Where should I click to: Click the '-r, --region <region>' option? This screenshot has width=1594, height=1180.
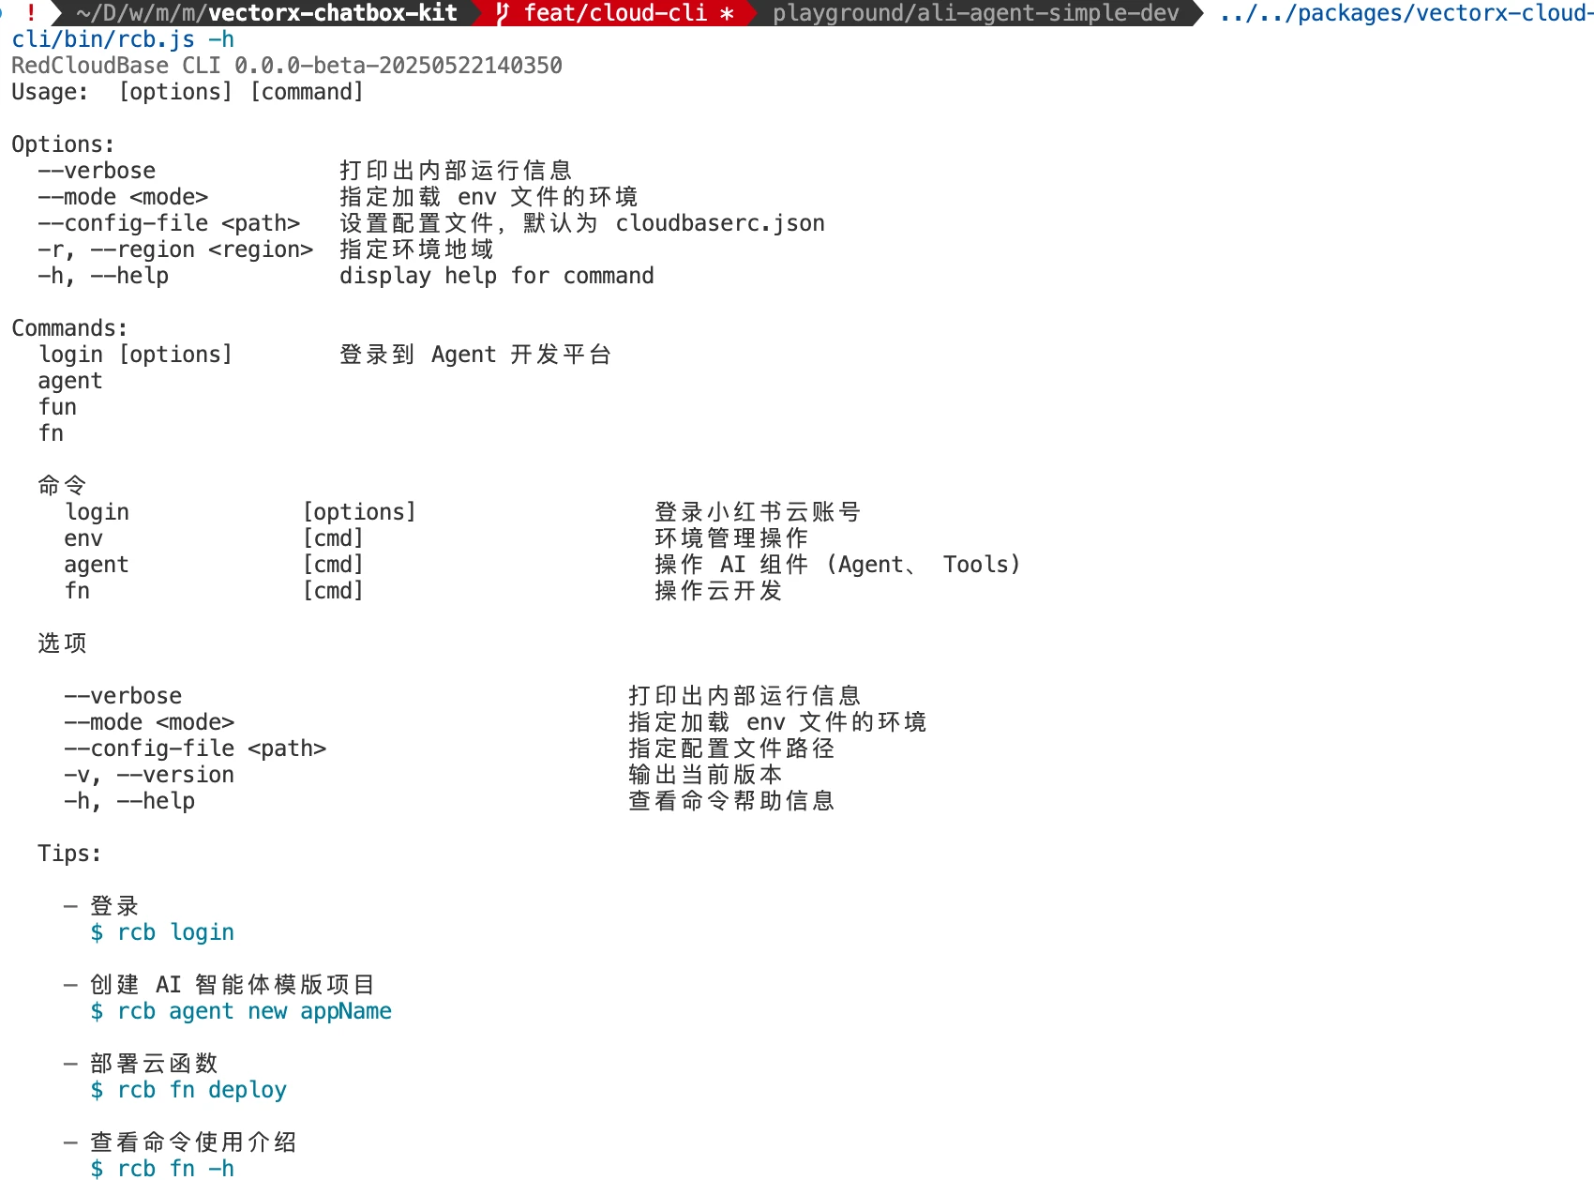point(175,250)
